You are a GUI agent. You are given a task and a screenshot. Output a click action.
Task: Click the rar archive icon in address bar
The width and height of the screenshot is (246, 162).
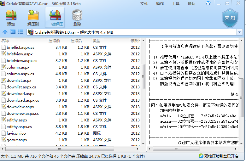31,32
